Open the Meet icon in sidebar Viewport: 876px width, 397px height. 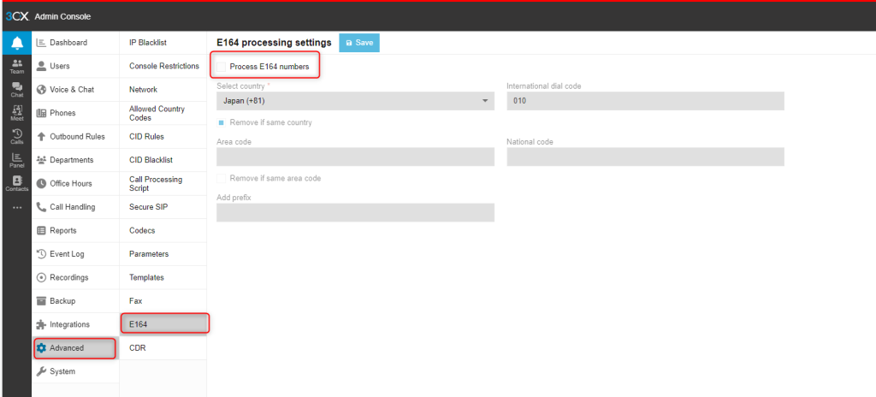point(17,113)
